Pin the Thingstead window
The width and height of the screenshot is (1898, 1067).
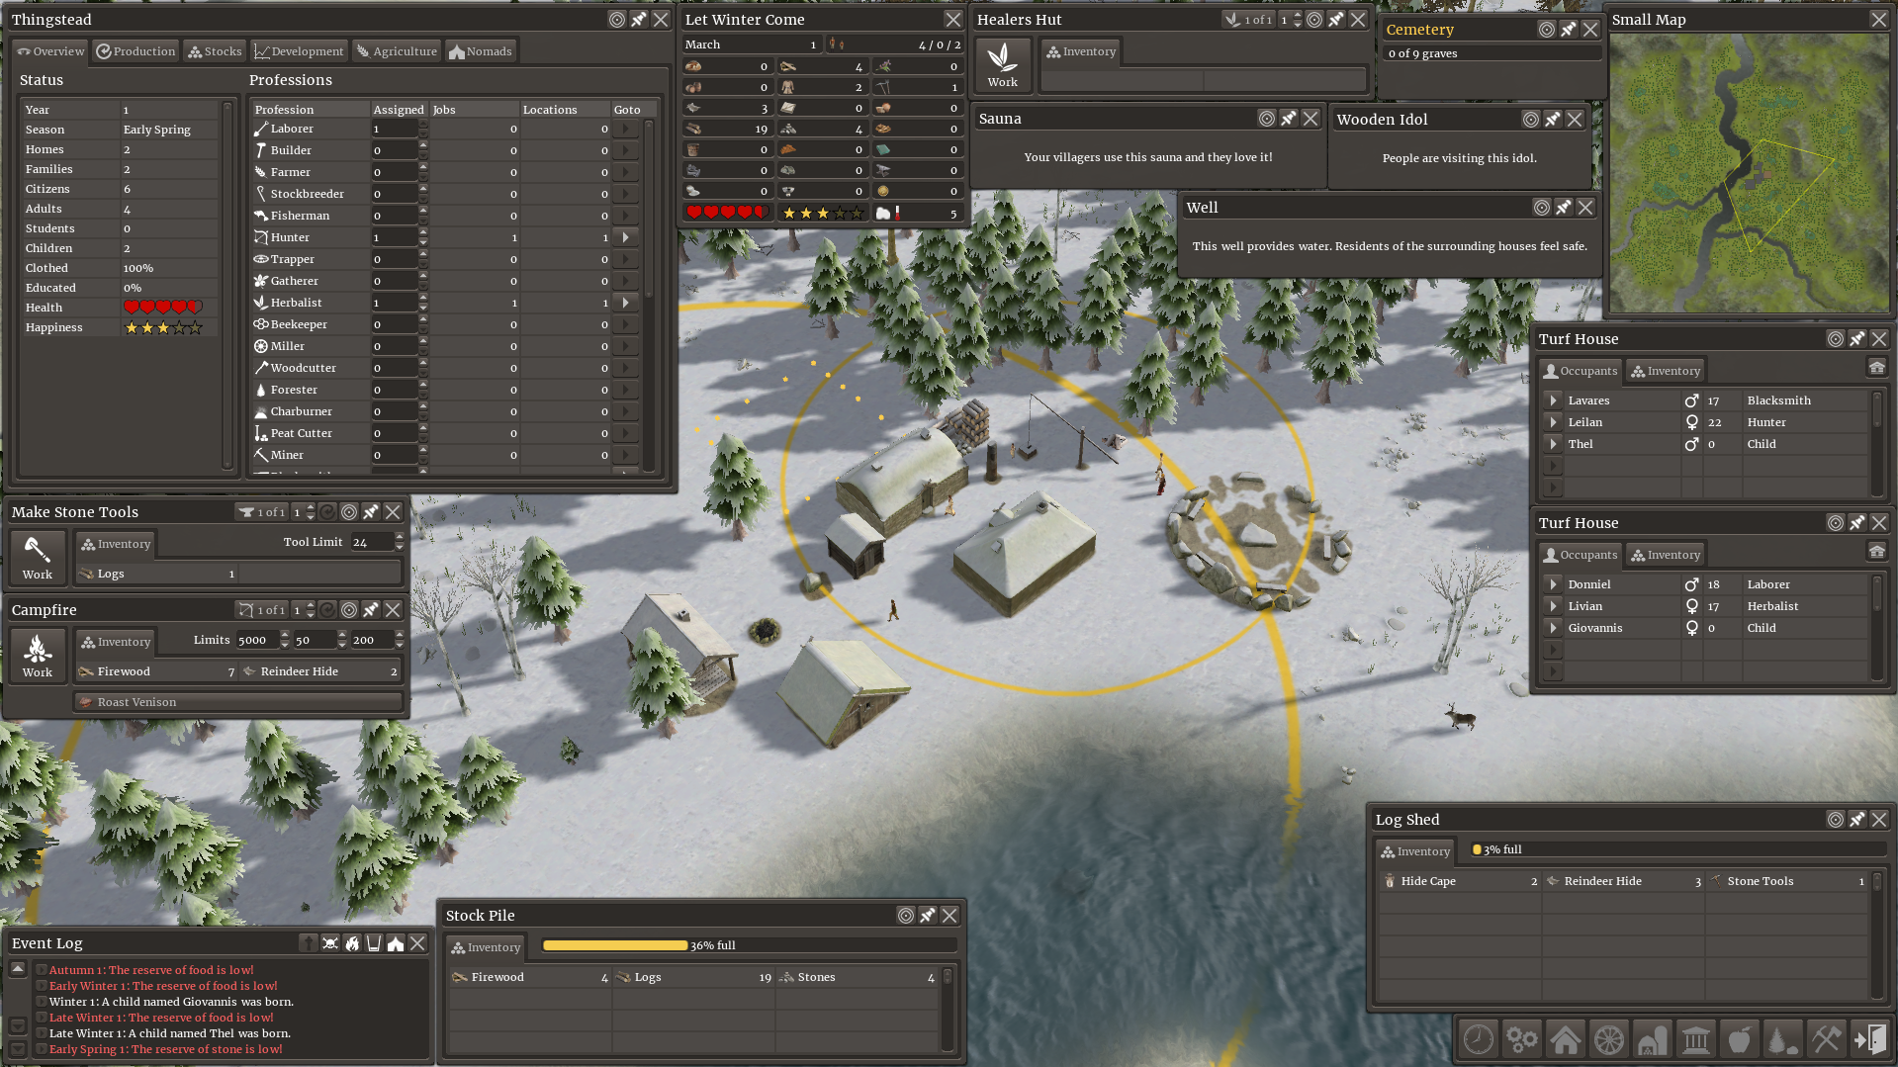639,20
